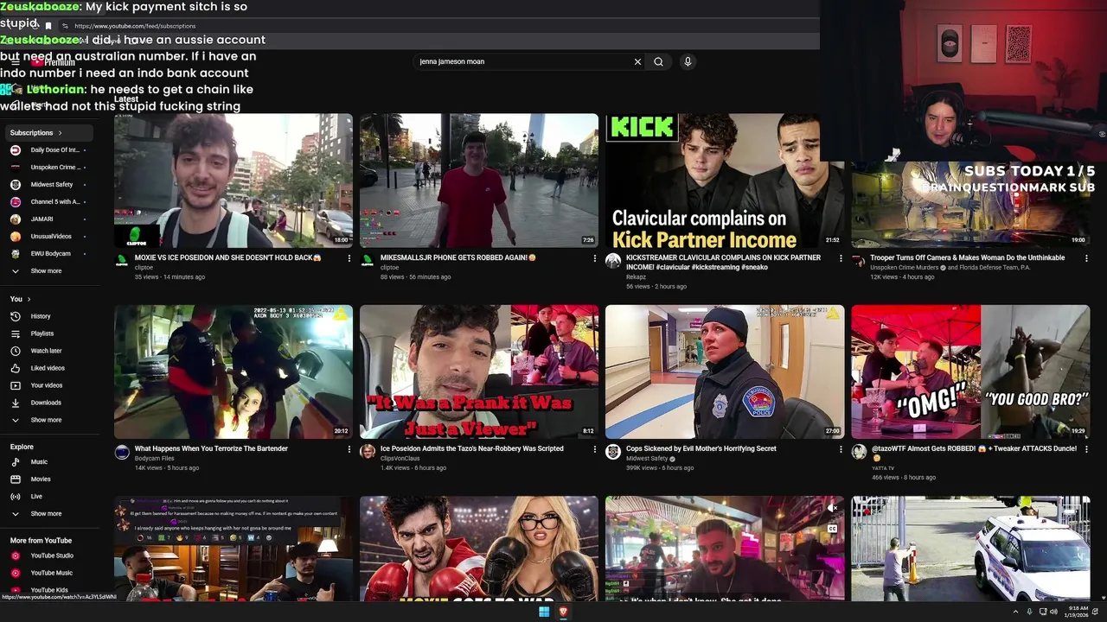Open options menu for MIKESMALLSJR PHONE GETS ROBBED video
The width and height of the screenshot is (1107, 622).
tap(595, 258)
